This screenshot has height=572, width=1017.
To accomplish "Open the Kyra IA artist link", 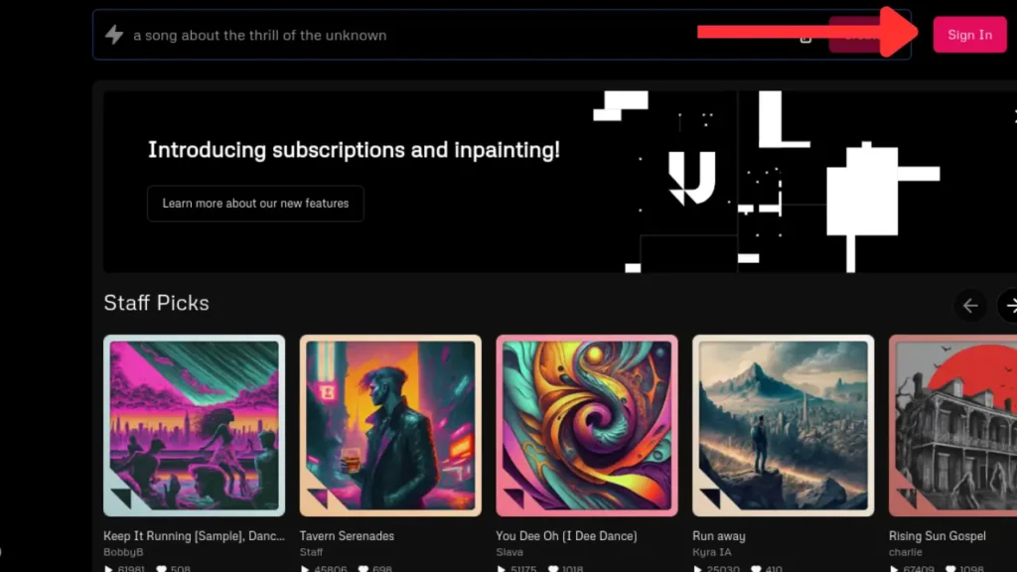I will tap(711, 552).
